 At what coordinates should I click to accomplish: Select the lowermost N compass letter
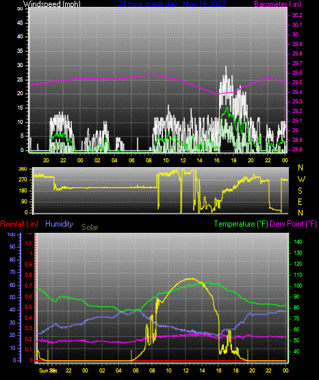pos(301,213)
